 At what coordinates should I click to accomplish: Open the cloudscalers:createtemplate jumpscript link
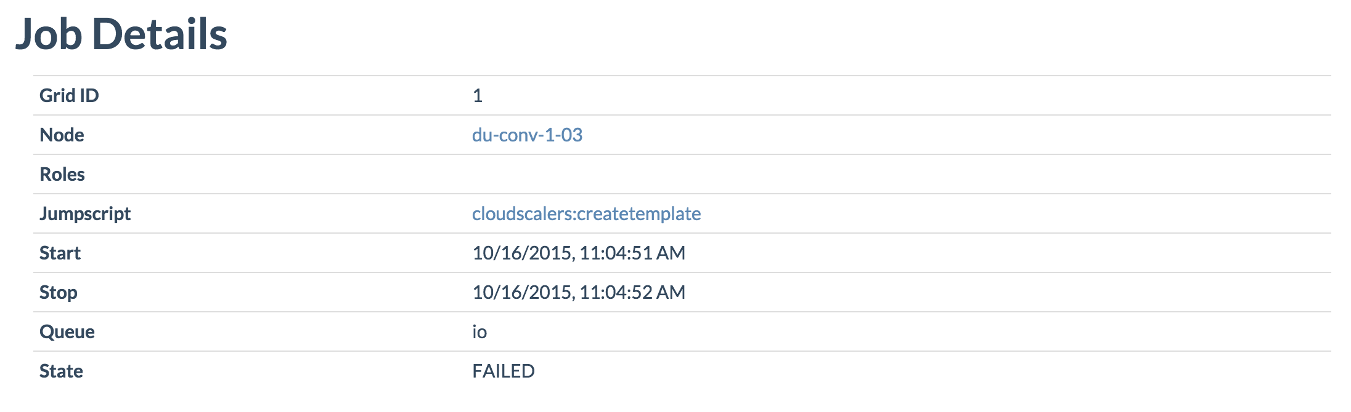[x=586, y=213]
